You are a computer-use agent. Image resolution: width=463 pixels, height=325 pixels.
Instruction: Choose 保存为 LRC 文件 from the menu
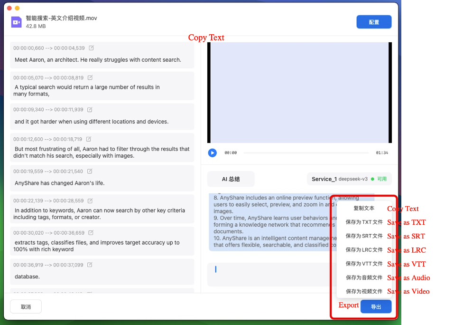click(x=364, y=249)
